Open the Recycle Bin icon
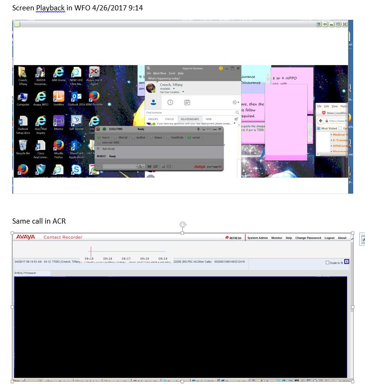Viewport: 365px width, 384px height. pos(23,147)
